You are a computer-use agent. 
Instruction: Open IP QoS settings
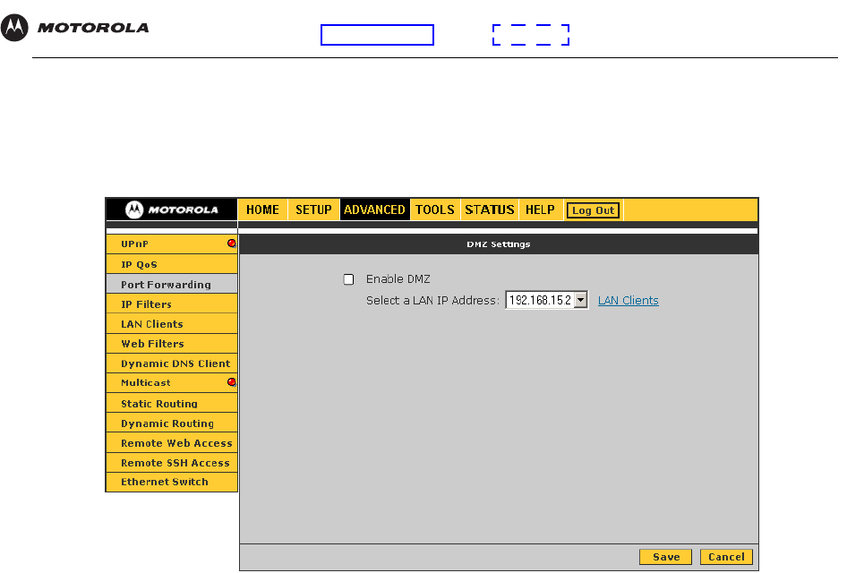click(171, 264)
